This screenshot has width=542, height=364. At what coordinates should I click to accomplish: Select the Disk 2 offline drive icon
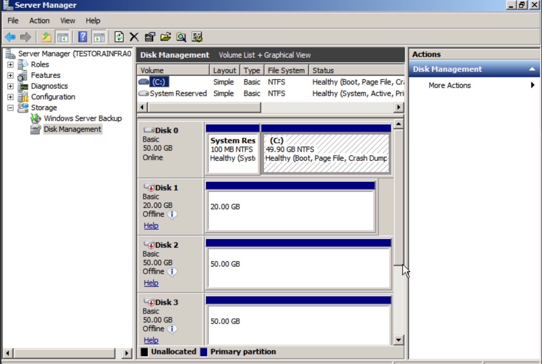[x=149, y=245]
